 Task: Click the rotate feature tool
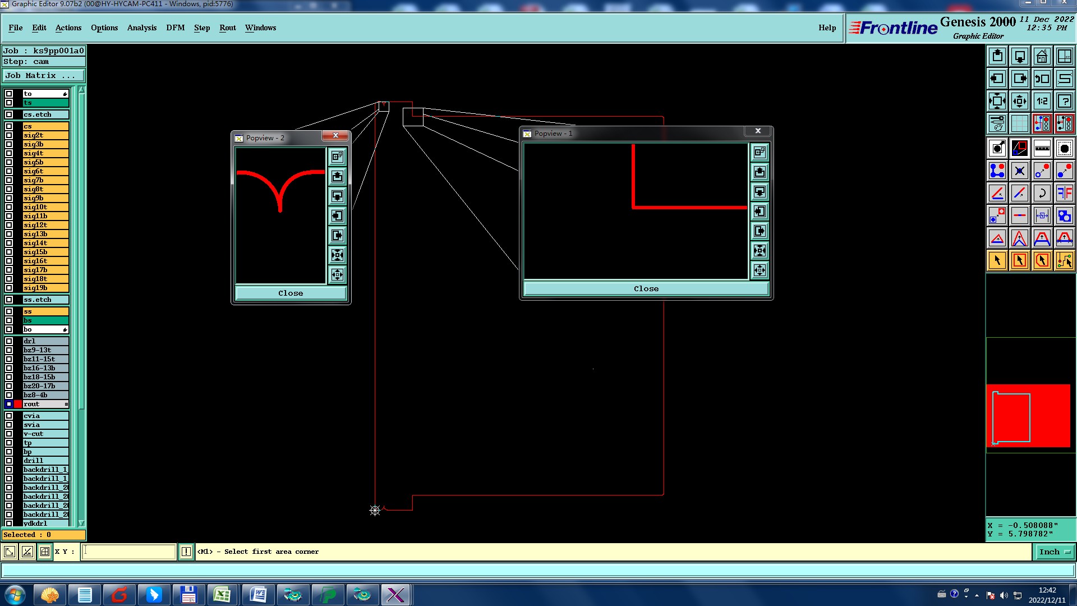coord(1042,193)
